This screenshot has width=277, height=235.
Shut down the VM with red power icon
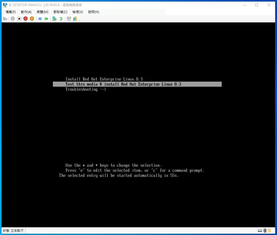pos(25,18)
